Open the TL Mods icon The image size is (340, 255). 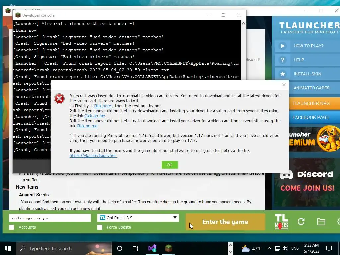click(x=281, y=222)
